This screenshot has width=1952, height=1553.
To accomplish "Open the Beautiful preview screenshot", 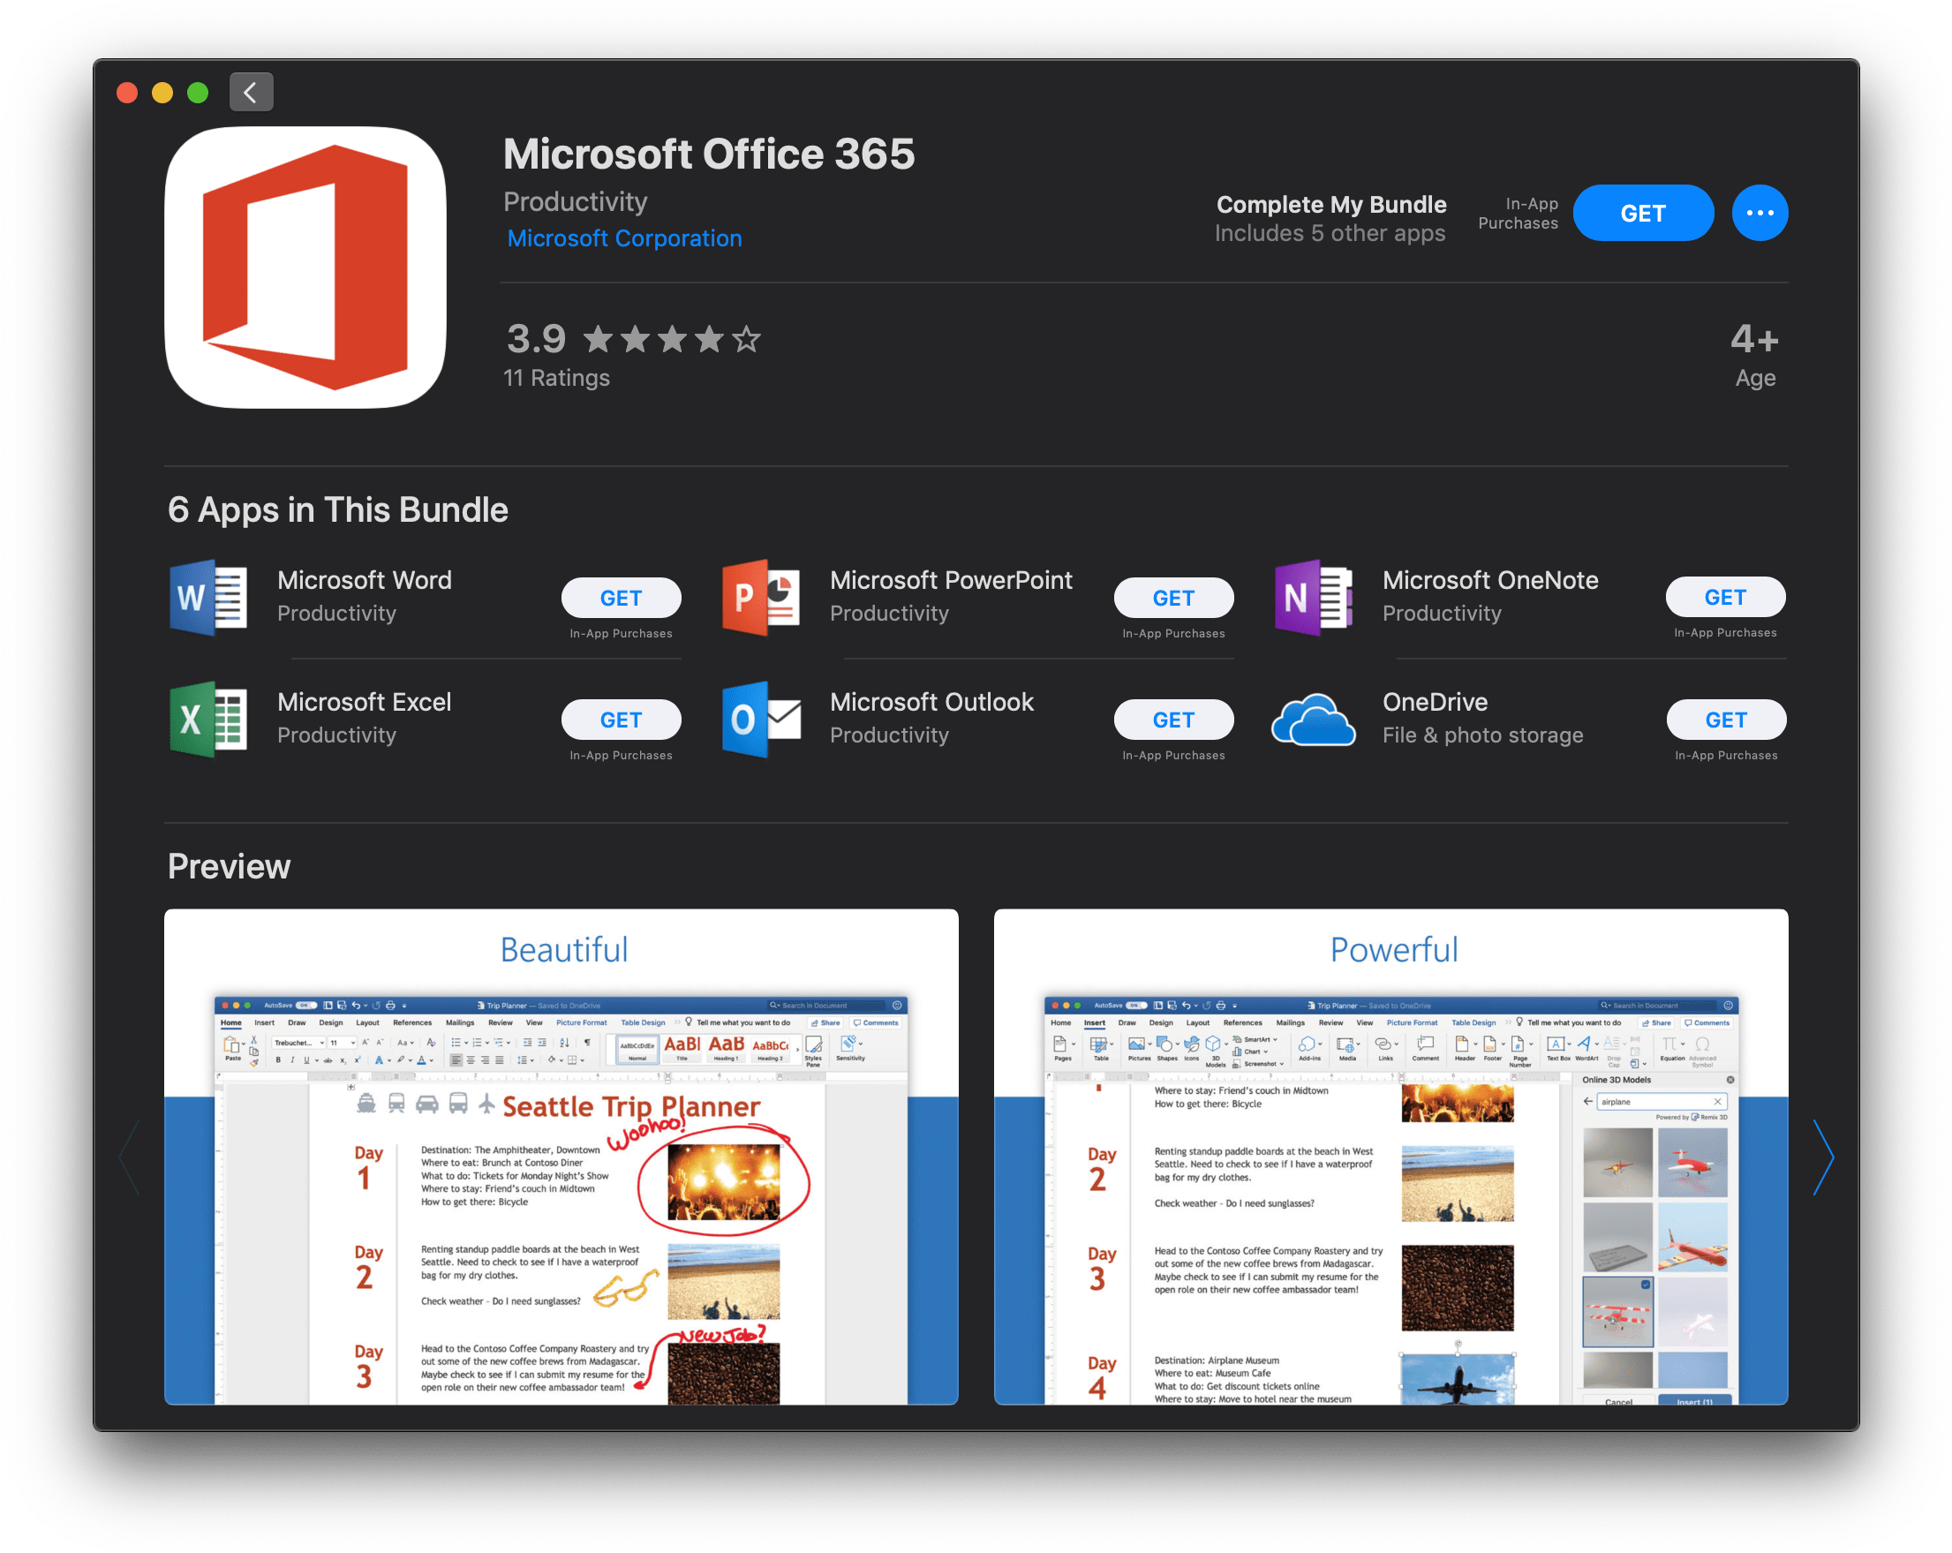I will 561,1157.
